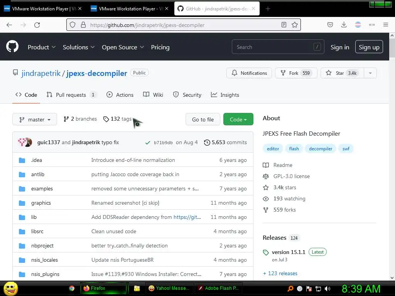Open the jindrapetrik owner link

click(41, 73)
